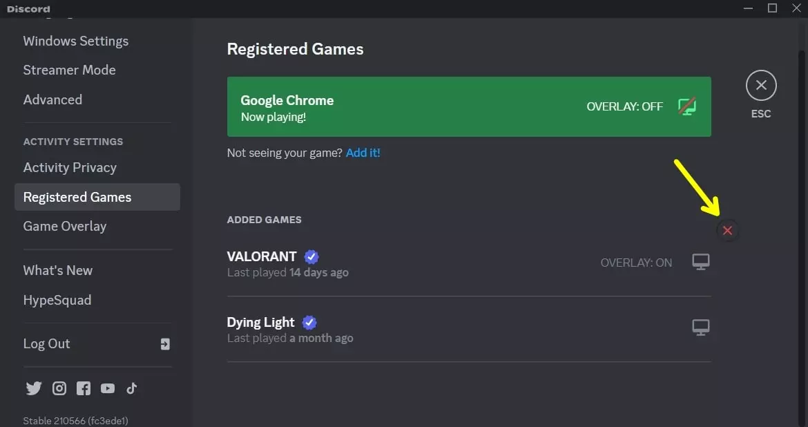This screenshot has width=808, height=427.
Task: Open Game Overlay settings
Action: point(65,226)
